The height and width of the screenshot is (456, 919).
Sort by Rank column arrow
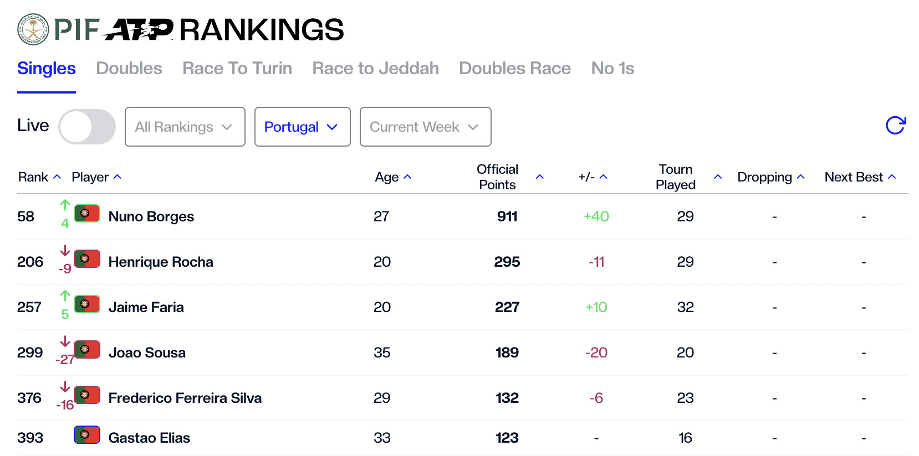pyautogui.click(x=57, y=177)
